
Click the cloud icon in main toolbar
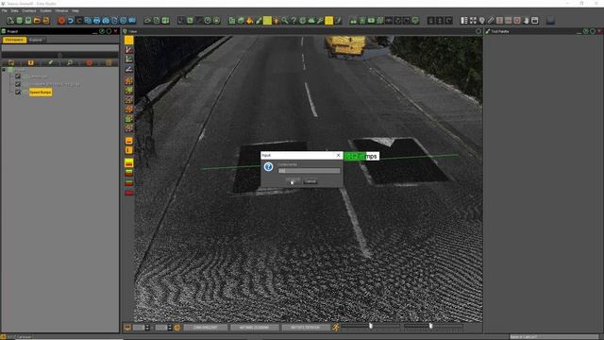coord(311,21)
